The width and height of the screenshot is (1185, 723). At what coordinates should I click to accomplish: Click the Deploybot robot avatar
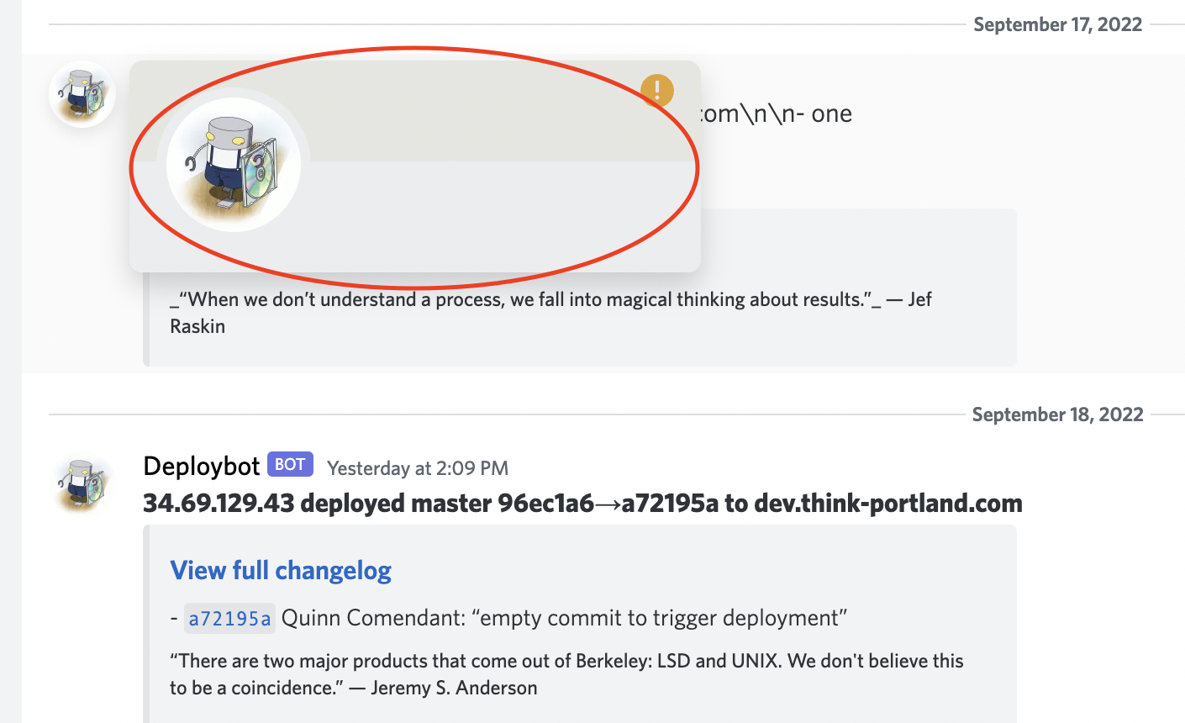pyautogui.click(x=82, y=483)
